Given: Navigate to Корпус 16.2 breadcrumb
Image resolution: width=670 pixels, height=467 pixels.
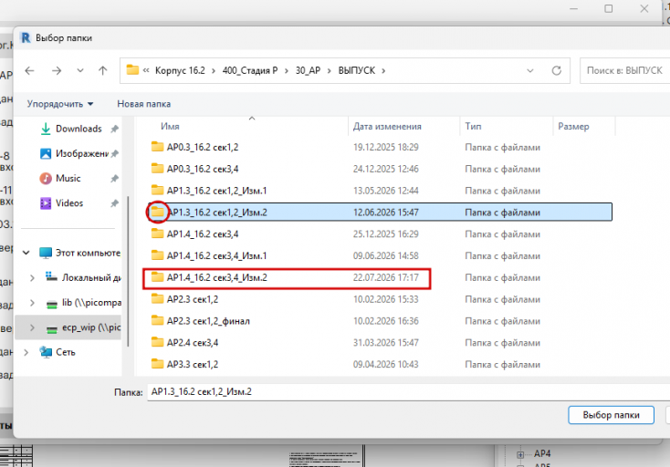Looking at the screenshot, I should 180,70.
